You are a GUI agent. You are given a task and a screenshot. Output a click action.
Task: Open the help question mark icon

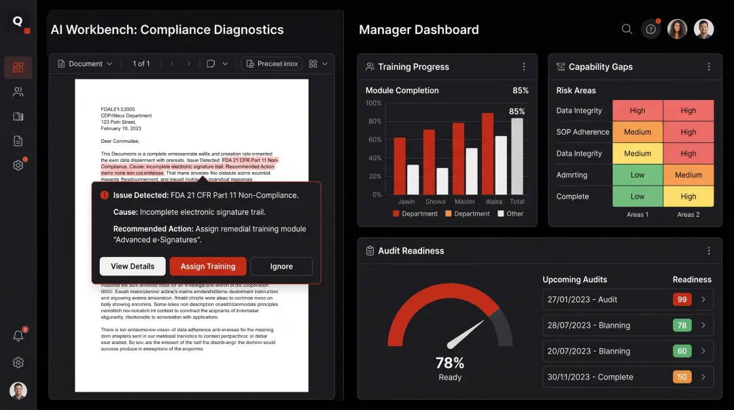(650, 29)
